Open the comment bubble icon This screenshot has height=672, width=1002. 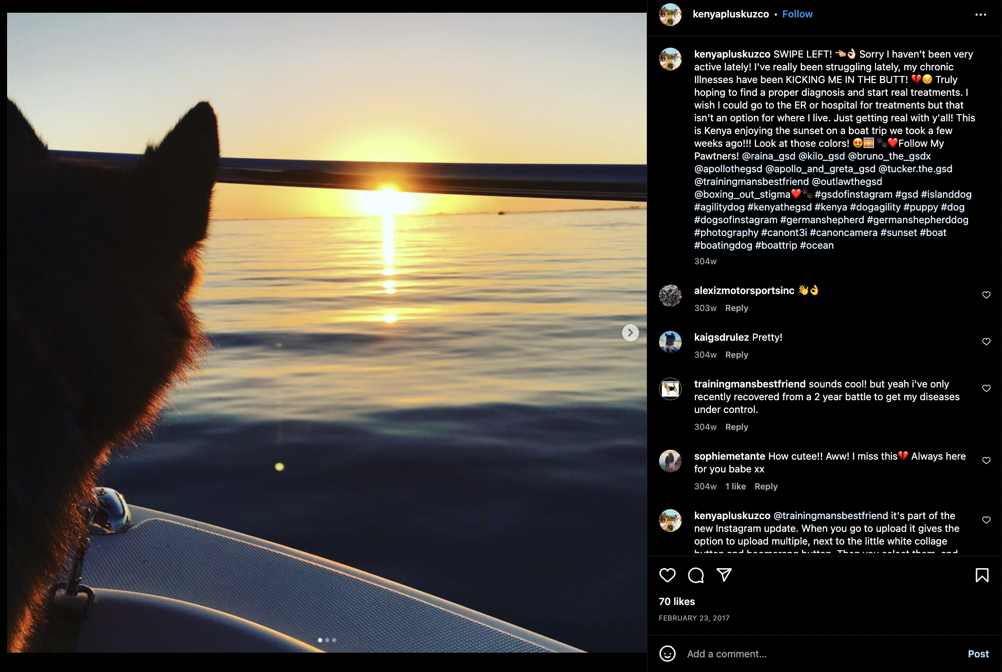[x=696, y=575]
